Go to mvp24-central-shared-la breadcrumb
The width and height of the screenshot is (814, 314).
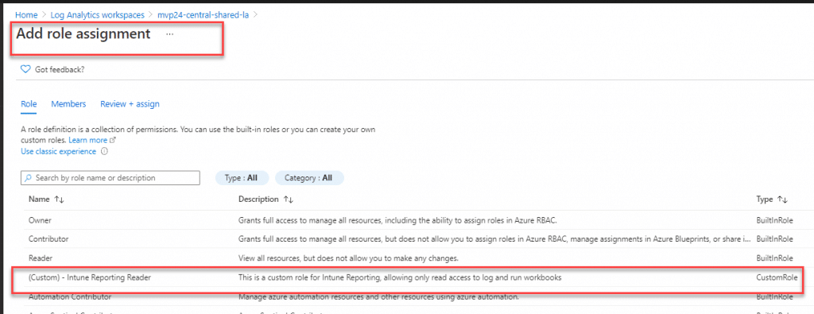click(x=203, y=15)
